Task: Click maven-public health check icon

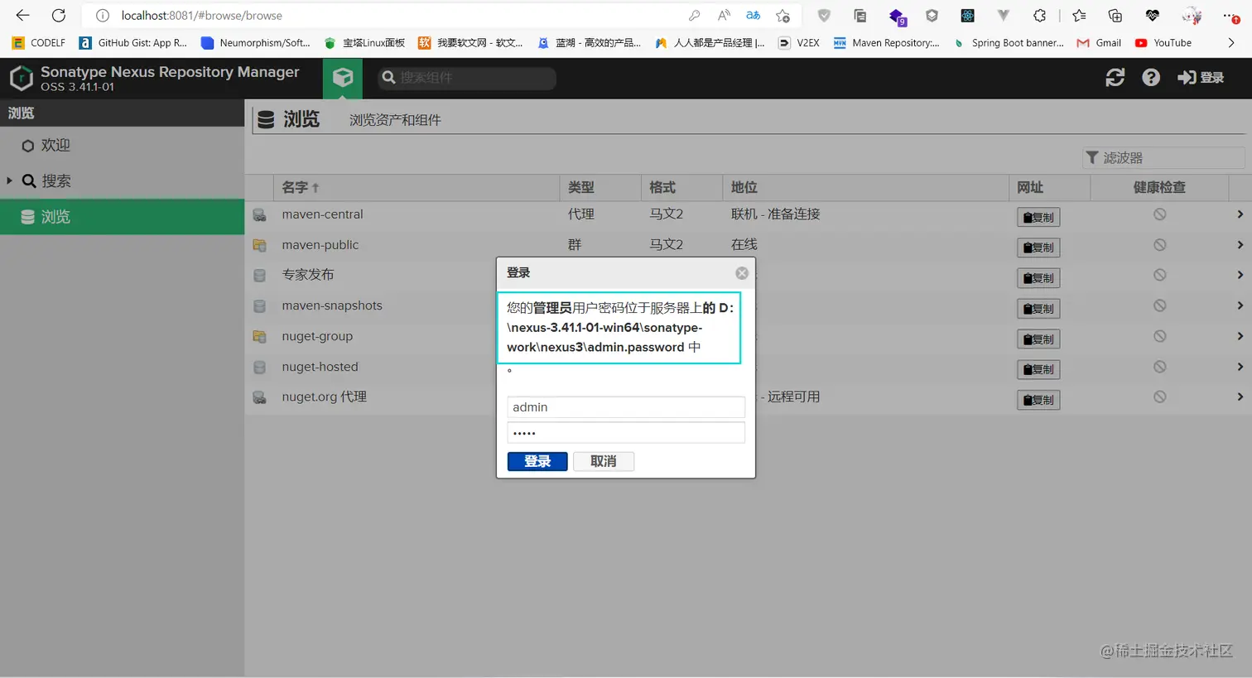Action: (x=1160, y=245)
